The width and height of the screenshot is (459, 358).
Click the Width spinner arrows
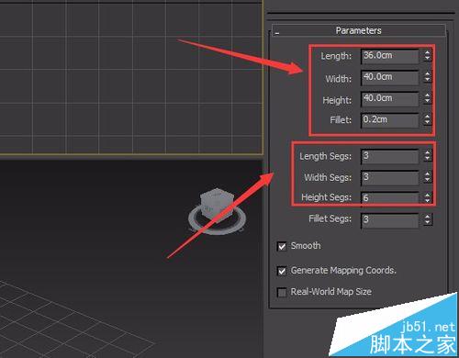tap(428, 77)
